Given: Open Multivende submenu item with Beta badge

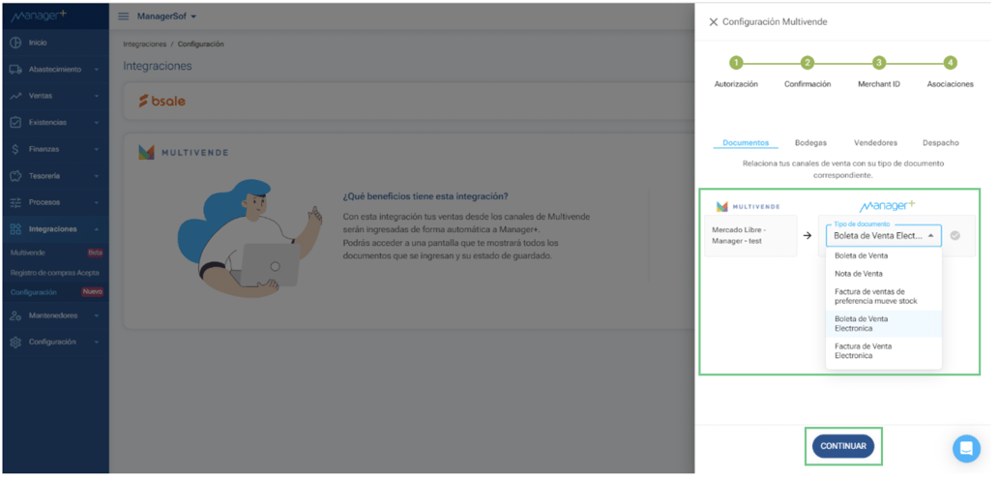Looking at the screenshot, I should pyautogui.click(x=56, y=253).
